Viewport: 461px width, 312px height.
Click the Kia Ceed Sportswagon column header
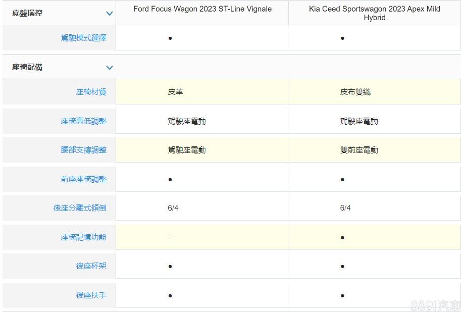point(374,13)
